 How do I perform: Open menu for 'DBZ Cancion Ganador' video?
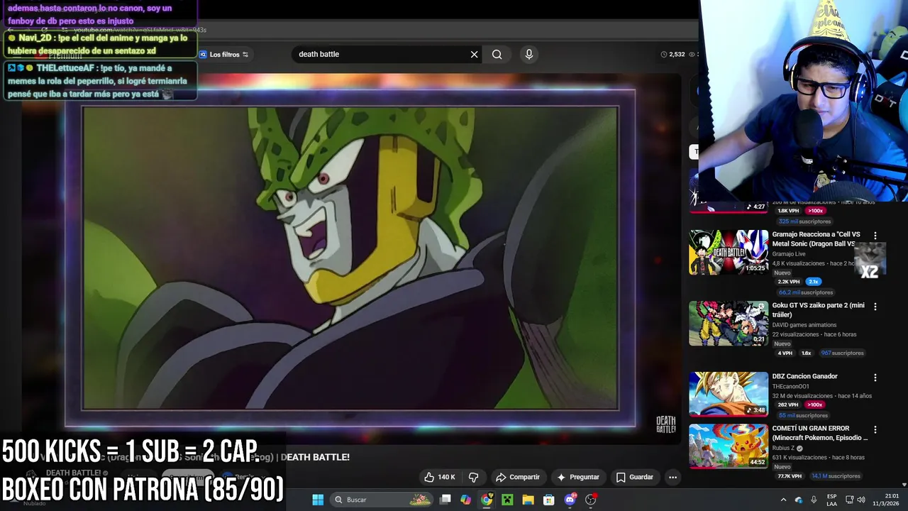(875, 378)
